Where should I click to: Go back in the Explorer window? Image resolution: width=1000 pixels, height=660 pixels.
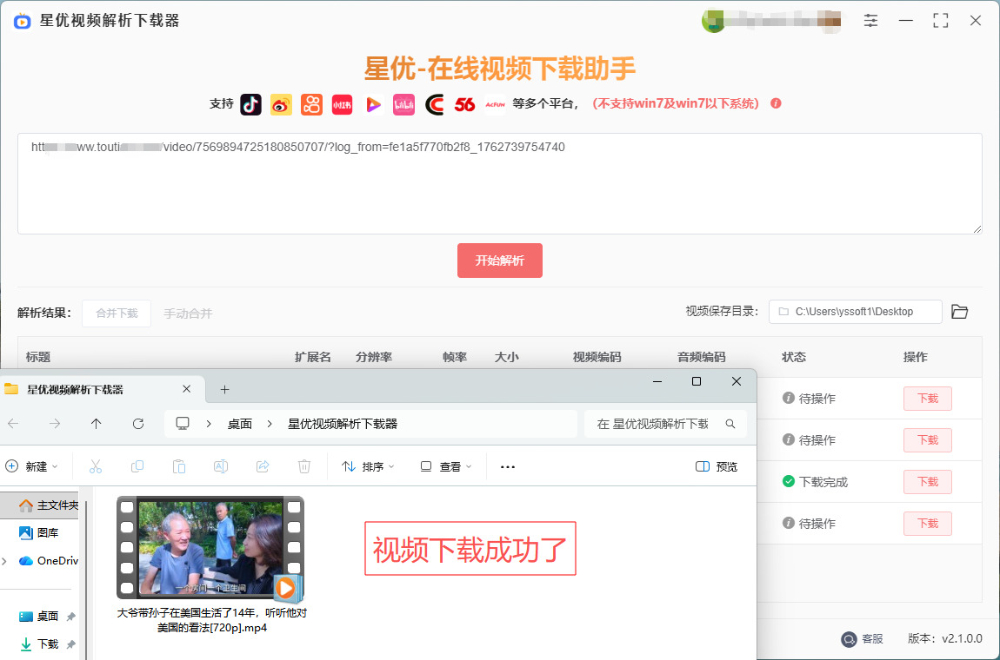[13, 424]
